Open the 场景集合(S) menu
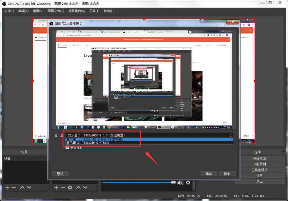Image resolution: width=288 pixels, height=201 pixels. pos(77,11)
